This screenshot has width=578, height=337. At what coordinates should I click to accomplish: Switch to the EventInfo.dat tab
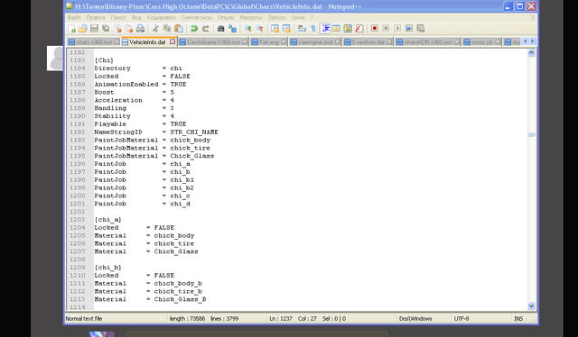tap(368, 42)
